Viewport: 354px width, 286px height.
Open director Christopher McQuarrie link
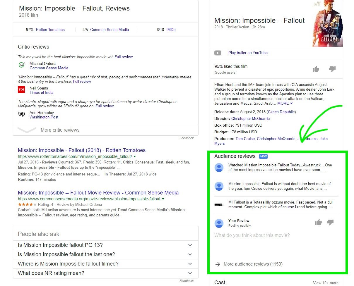(x=250, y=118)
